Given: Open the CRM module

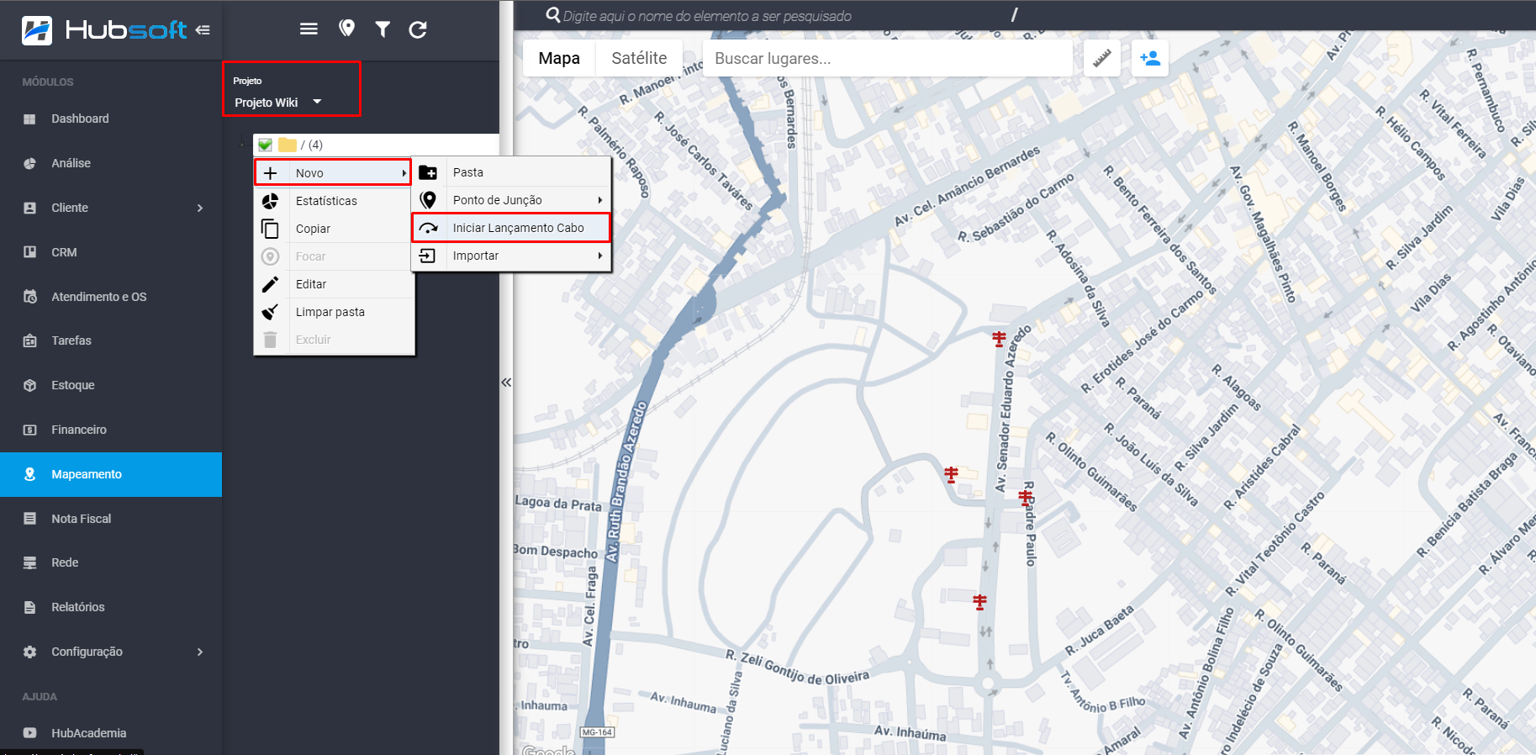Looking at the screenshot, I should pyautogui.click(x=111, y=252).
